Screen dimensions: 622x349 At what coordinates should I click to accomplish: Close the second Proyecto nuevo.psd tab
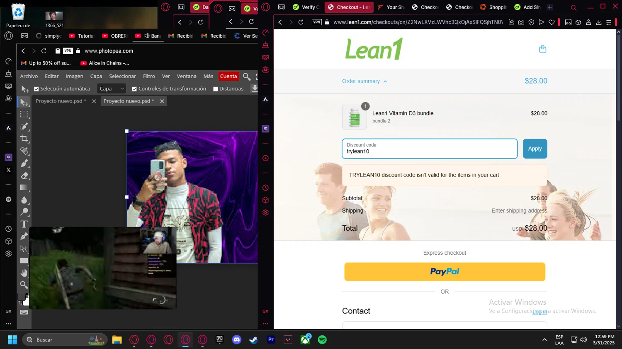point(162,101)
